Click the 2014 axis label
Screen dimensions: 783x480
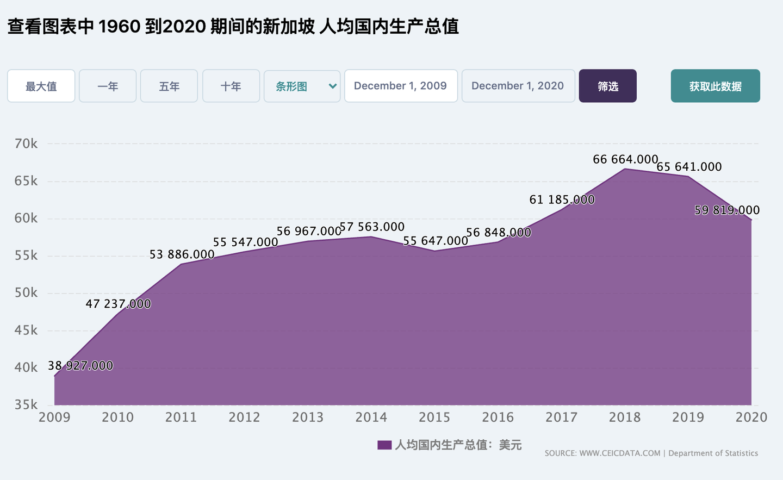click(371, 417)
